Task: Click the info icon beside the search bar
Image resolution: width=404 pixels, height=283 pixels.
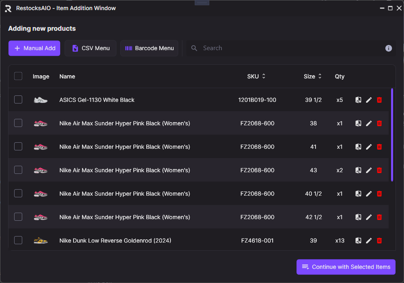Action: pos(388,48)
